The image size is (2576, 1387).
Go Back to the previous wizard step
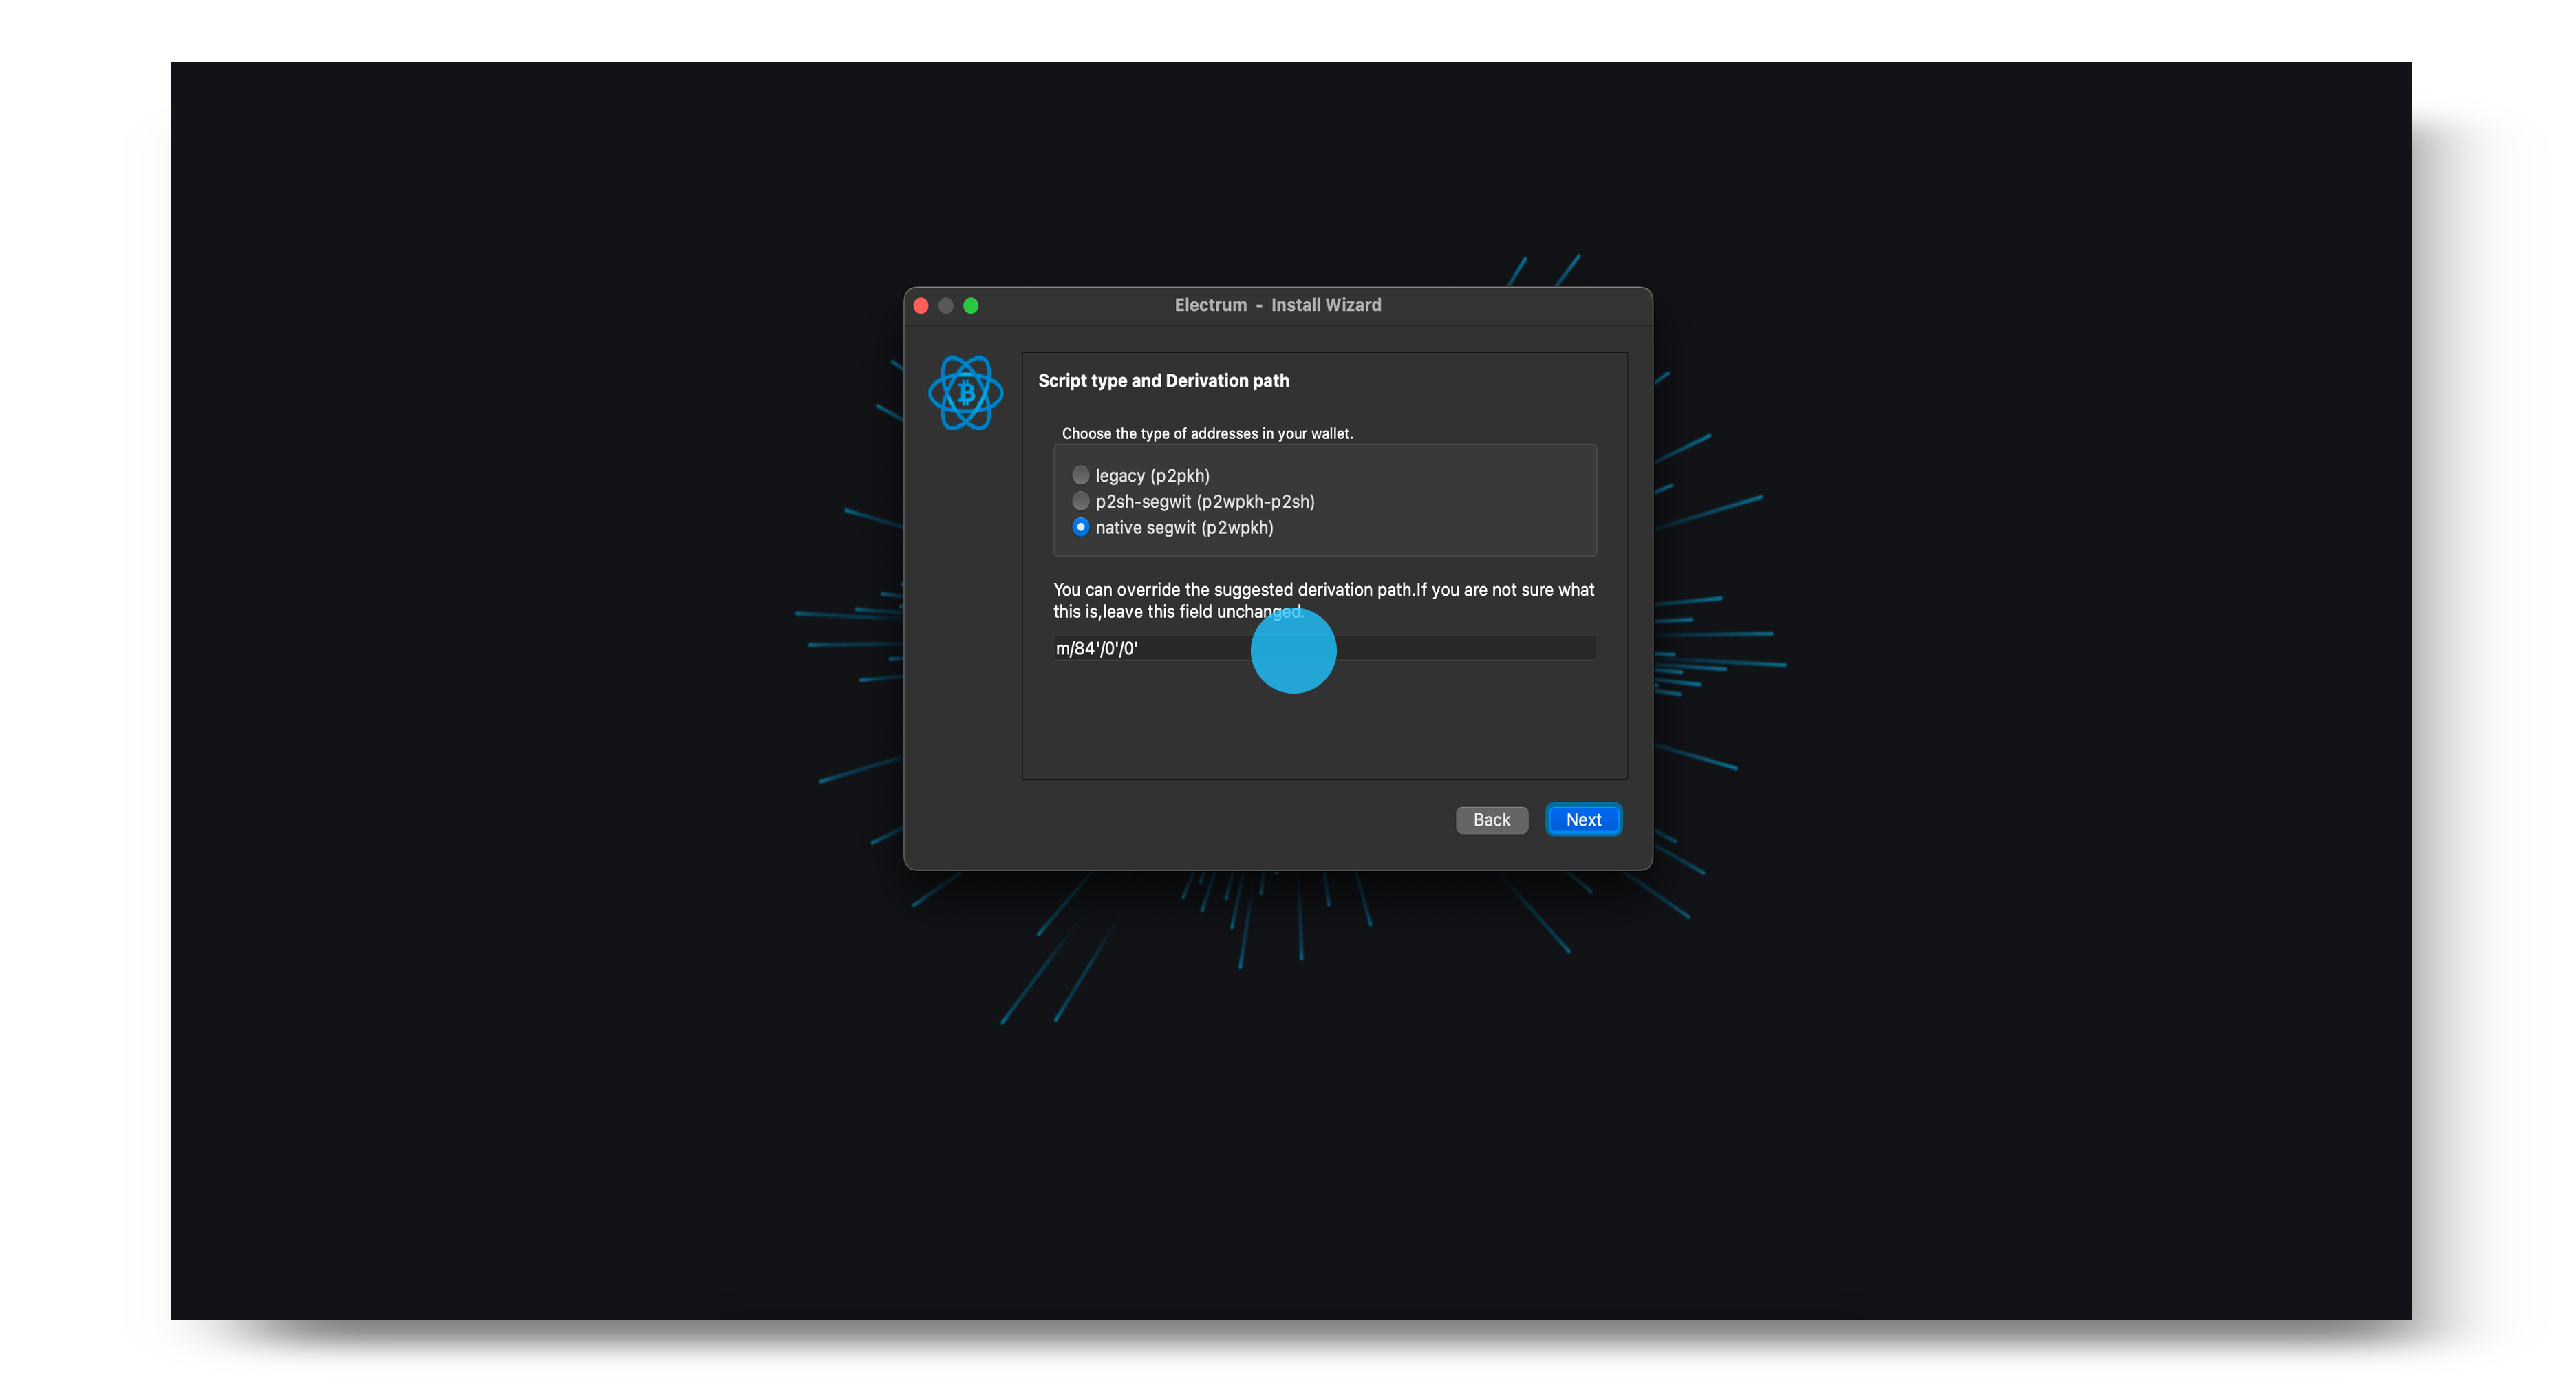1491,820
